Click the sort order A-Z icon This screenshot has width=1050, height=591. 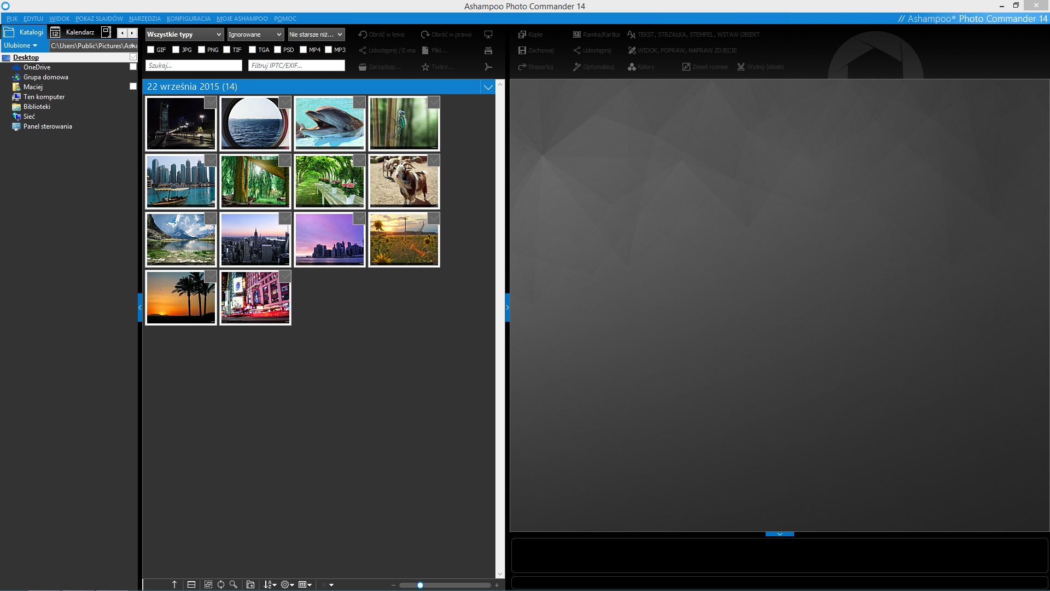269,584
